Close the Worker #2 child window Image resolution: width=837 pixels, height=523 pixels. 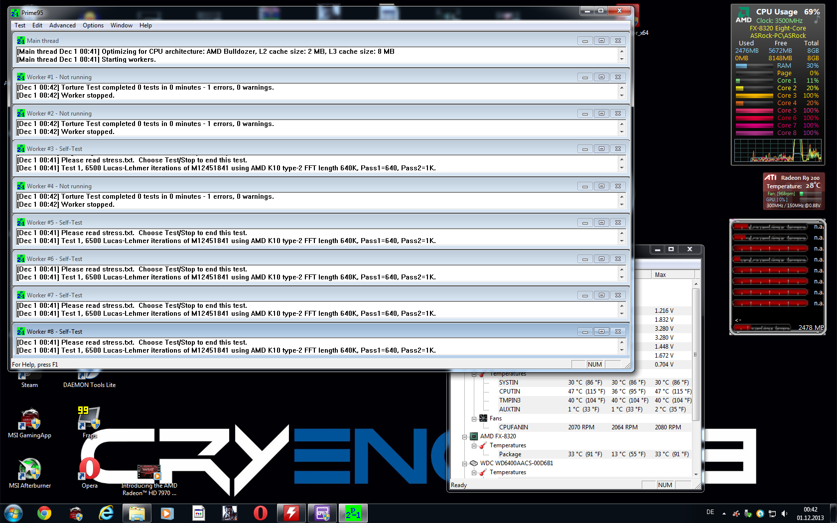click(x=618, y=114)
